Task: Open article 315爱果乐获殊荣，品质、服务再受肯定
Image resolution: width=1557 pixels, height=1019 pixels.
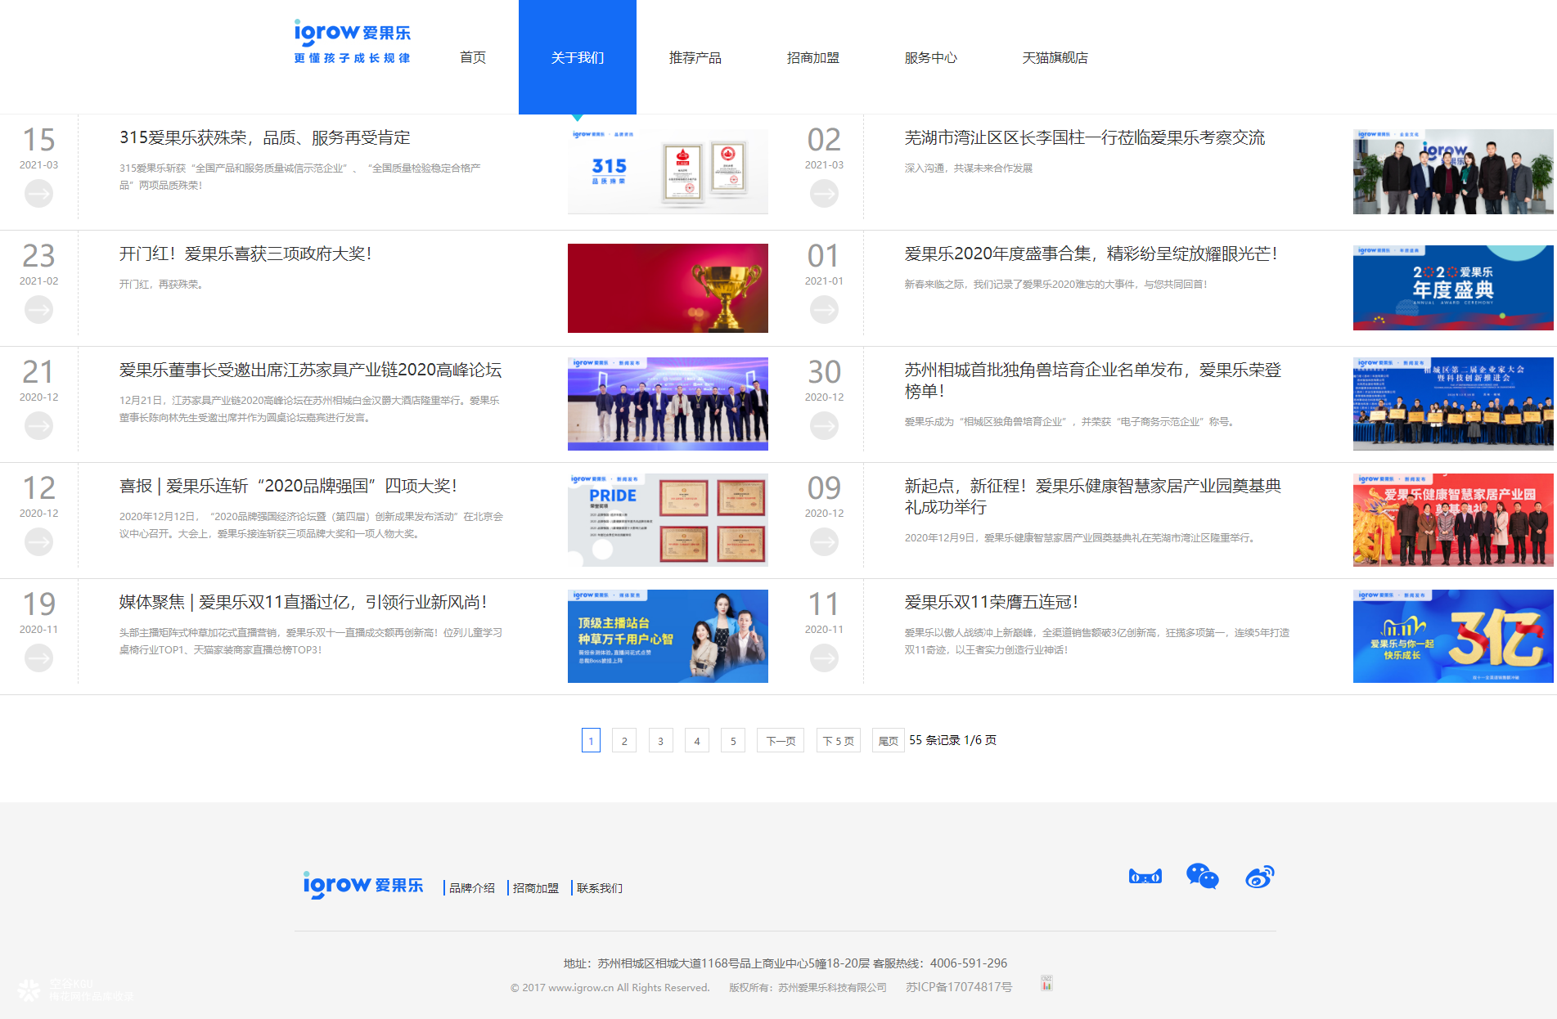Action: tap(265, 137)
